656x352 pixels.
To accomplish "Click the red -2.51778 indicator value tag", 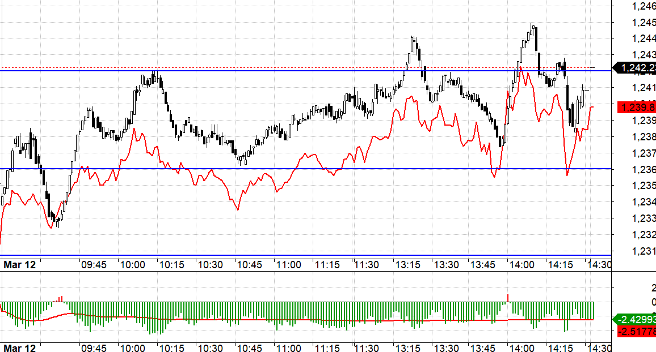I will click(x=636, y=330).
